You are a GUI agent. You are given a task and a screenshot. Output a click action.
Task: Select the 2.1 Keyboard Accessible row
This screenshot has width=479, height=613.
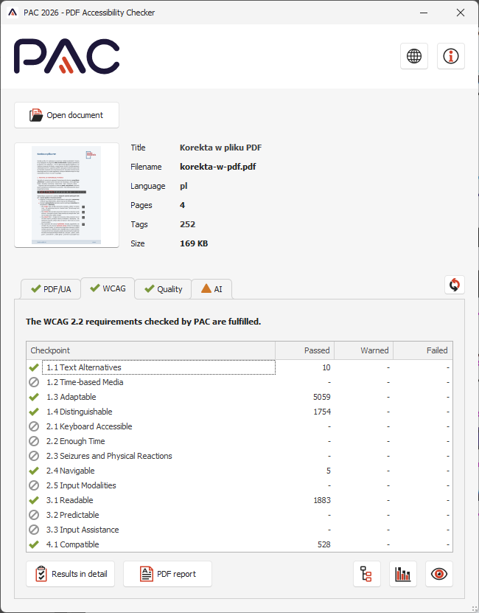(239, 426)
